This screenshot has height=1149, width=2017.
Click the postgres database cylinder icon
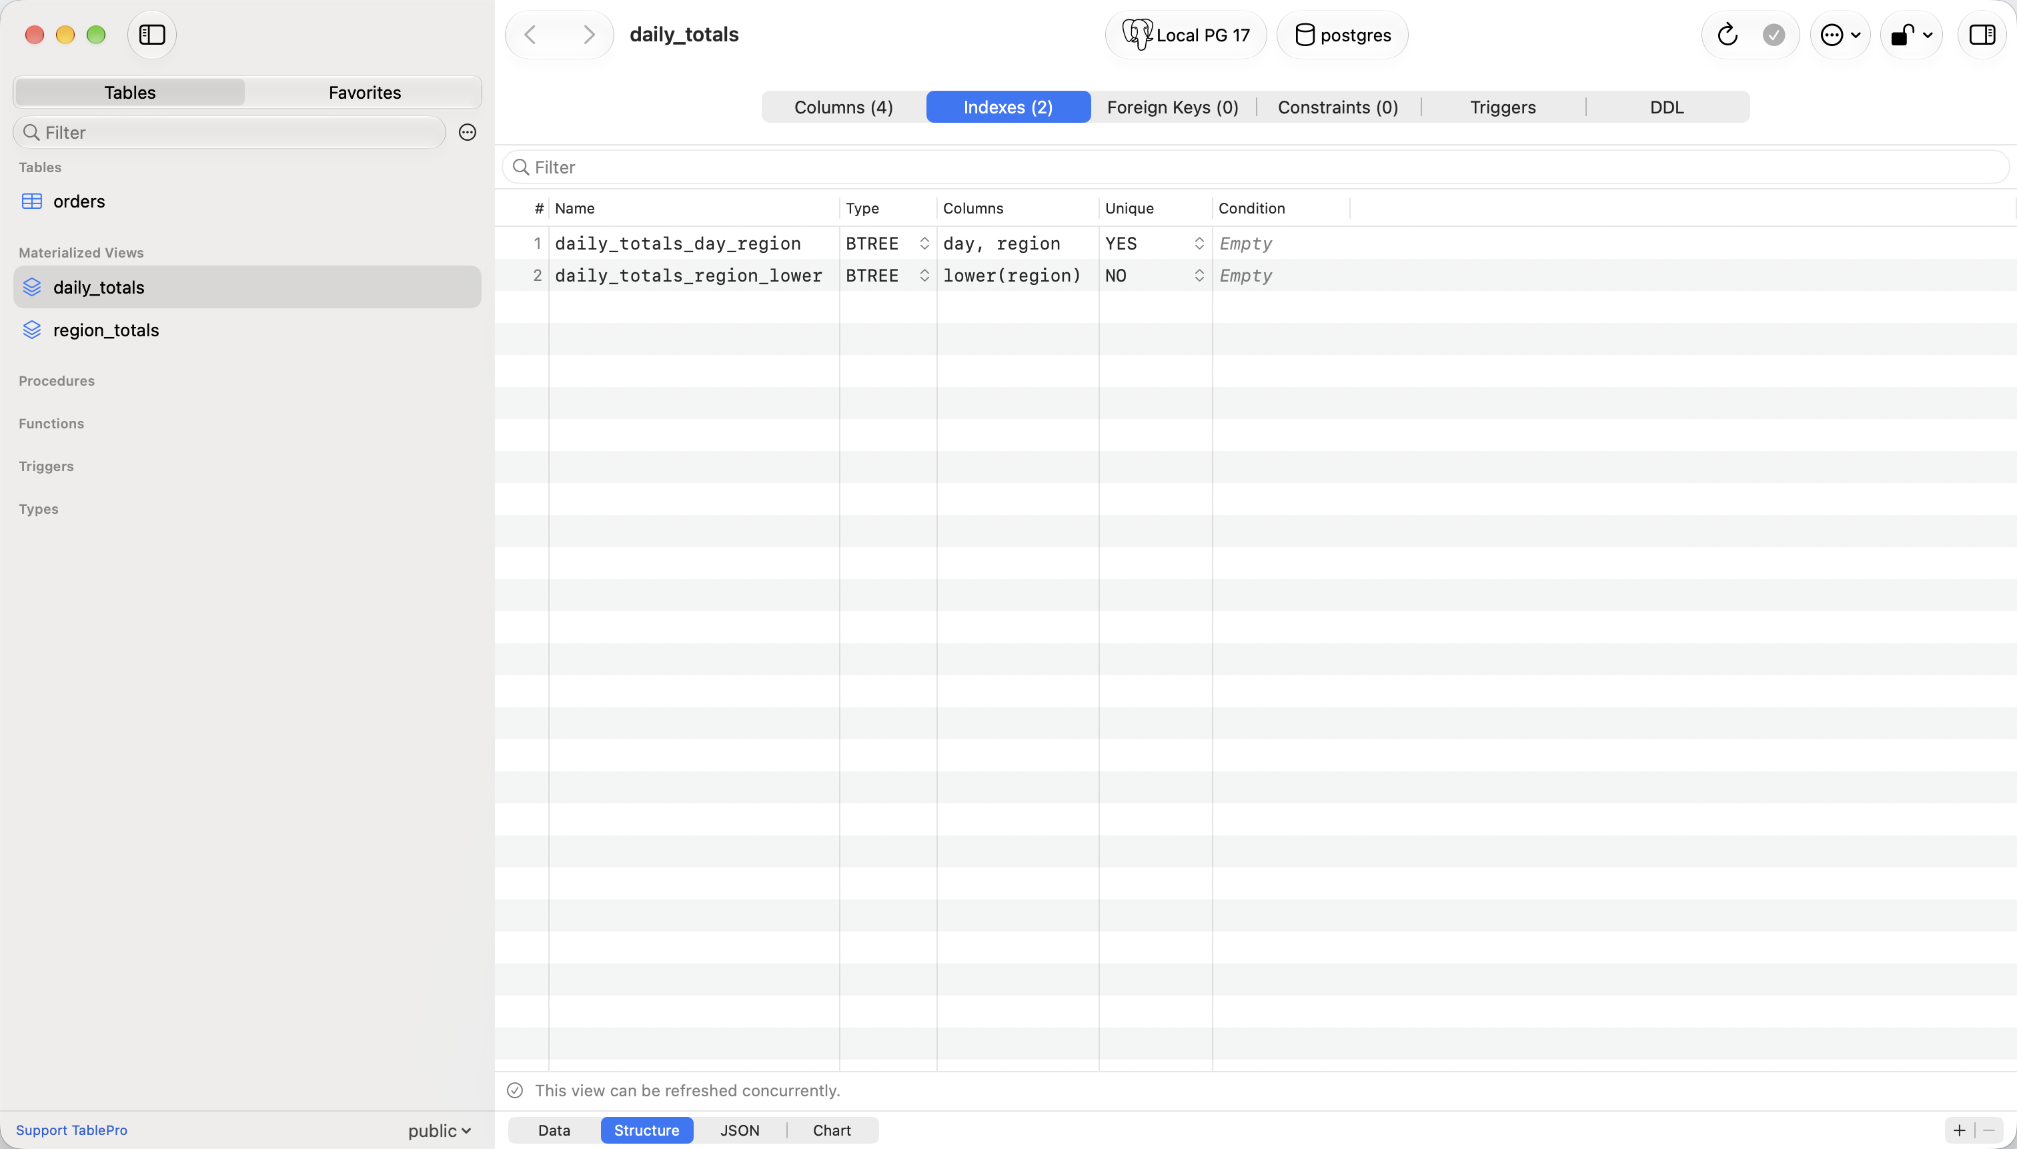point(1305,35)
